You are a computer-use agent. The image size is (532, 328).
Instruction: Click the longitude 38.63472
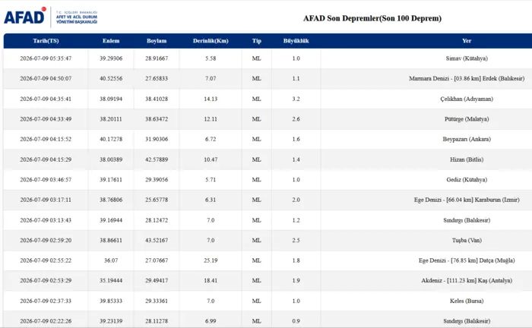click(x=157, y=119)
